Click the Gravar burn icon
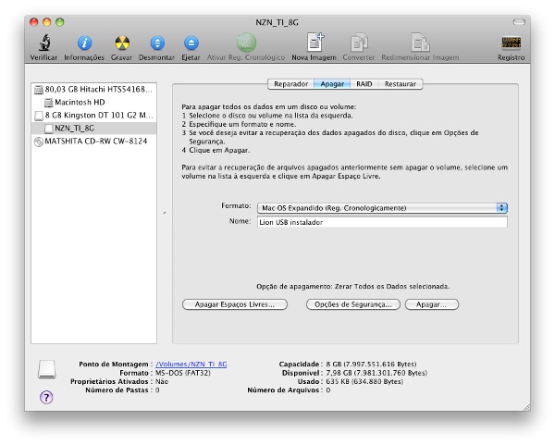The image size is (555, 445). click(x=122, y=43)
